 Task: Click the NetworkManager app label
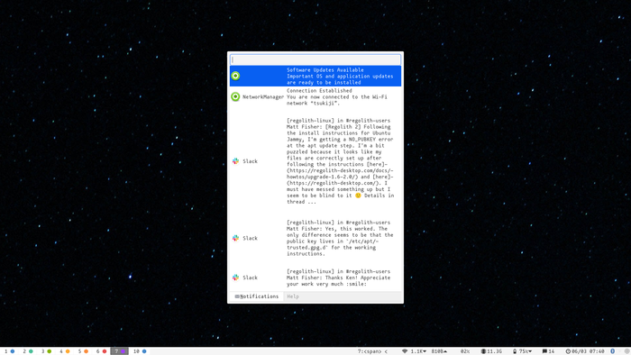(x=263, y=97)
